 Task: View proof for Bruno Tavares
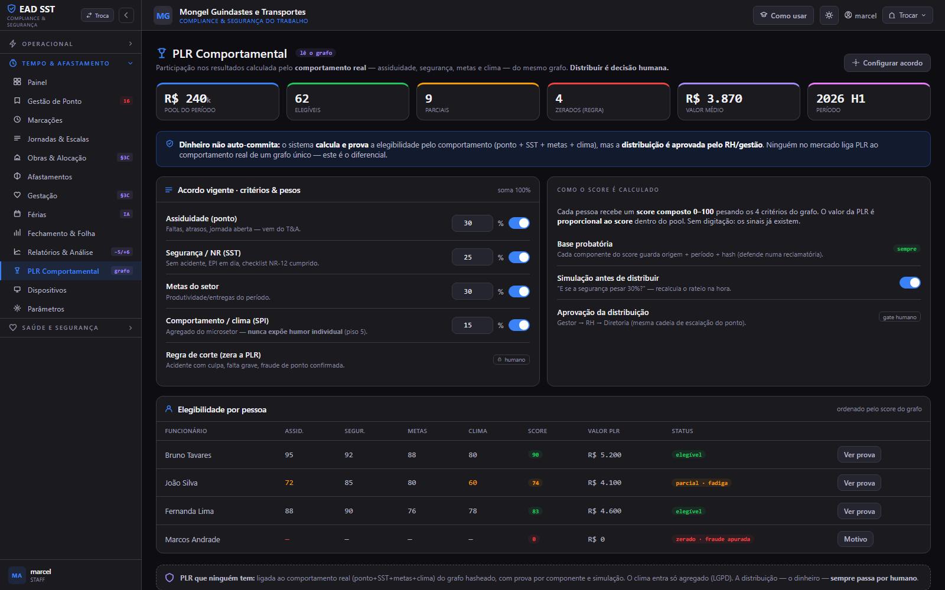(859, 455)
